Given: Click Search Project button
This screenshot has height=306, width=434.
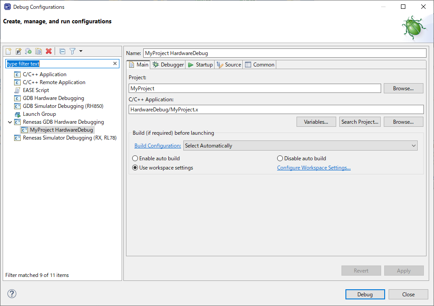Looking at the screenshot, I should (x=360, y=122).
